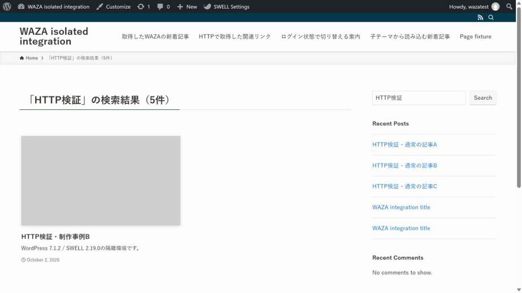Open the header search icon
Image resolution: width=522 pixels, height=293 pixels.
pos(491,17)
